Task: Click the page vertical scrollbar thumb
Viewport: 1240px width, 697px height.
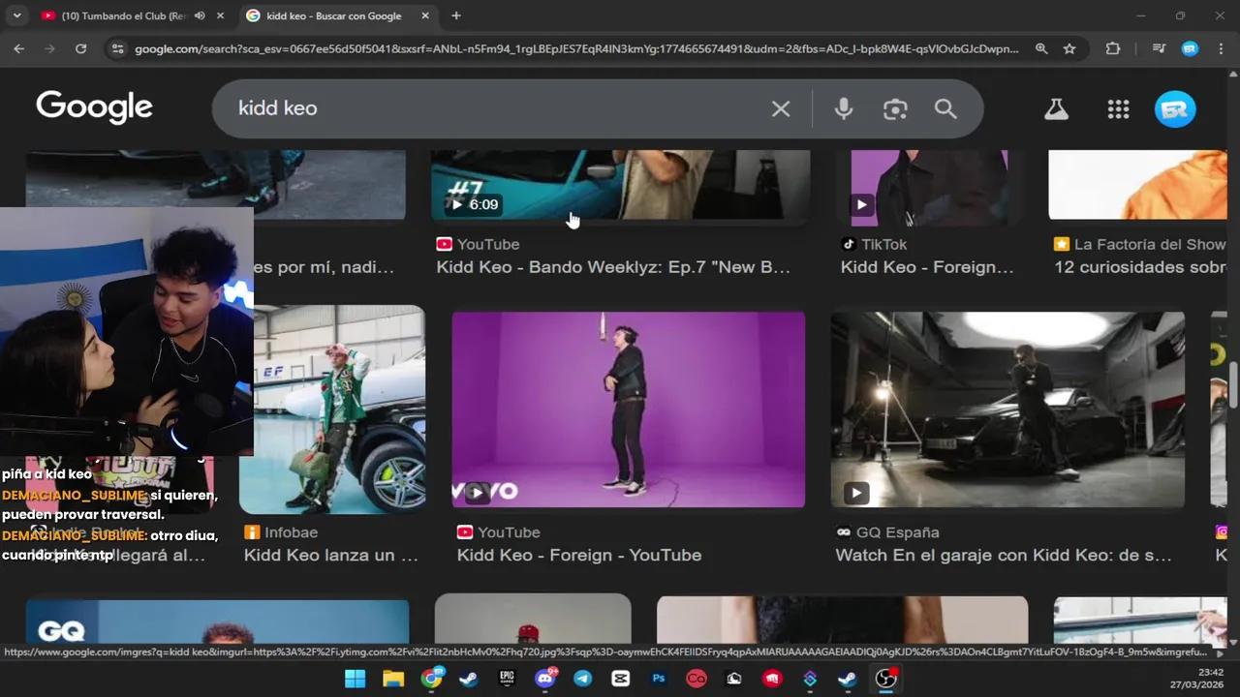Action: pos(1233,385)
